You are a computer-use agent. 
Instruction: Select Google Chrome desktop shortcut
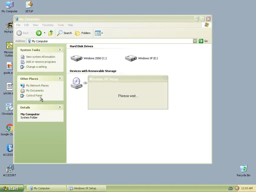point(7,130)
